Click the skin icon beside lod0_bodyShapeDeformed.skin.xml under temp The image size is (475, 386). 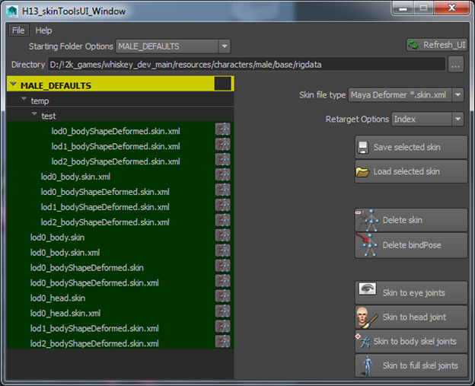[x=222, y=190]
